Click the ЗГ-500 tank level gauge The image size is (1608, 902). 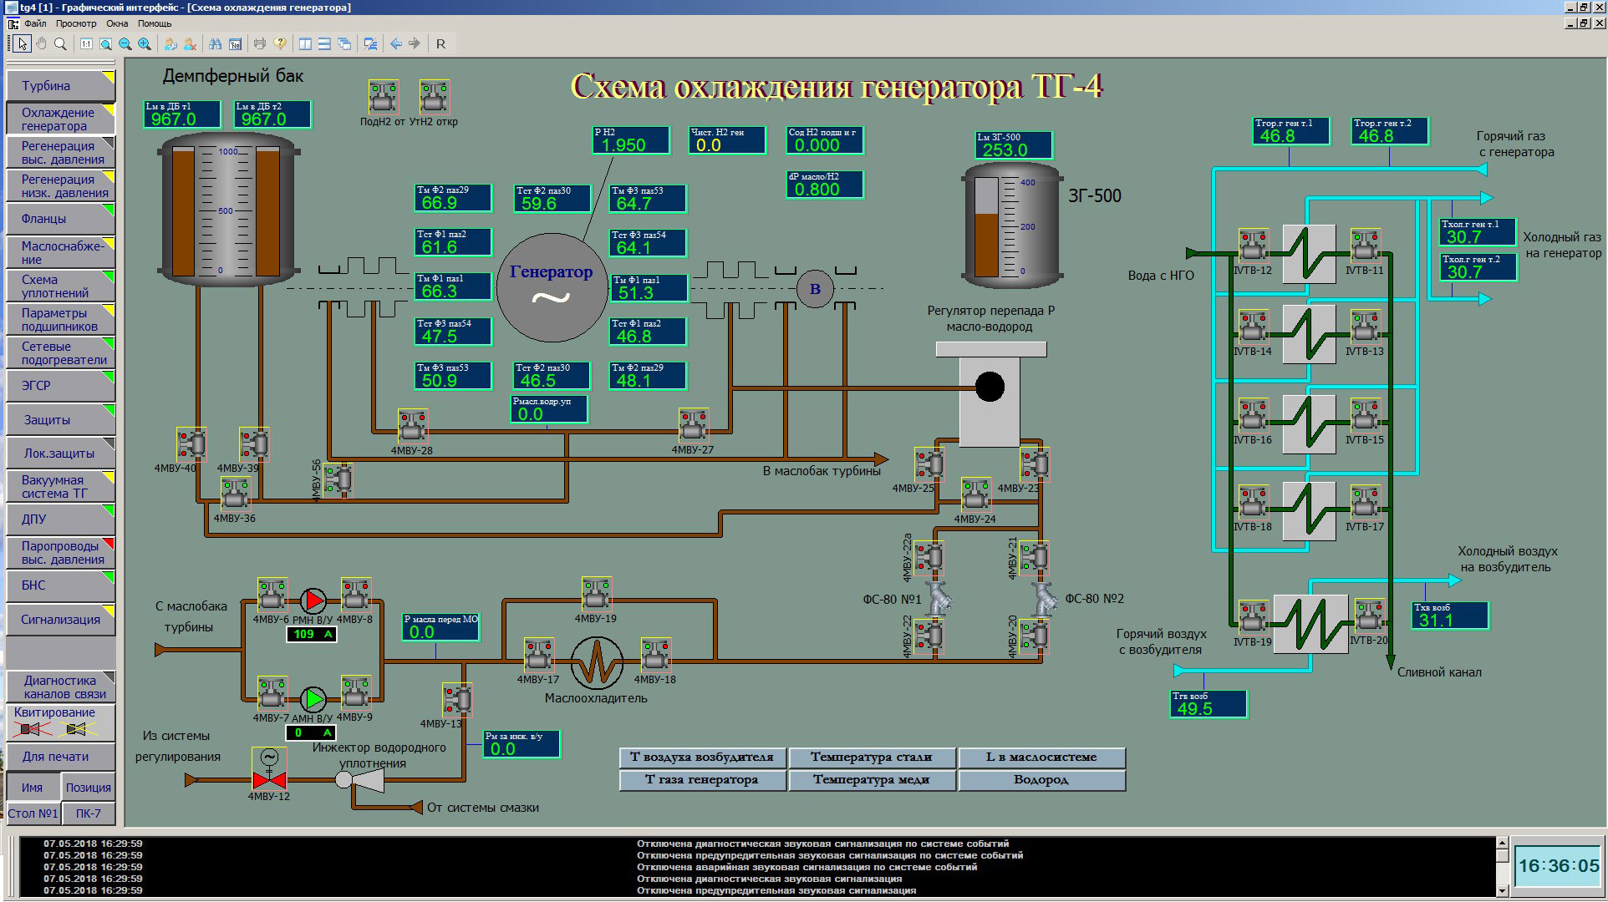coord(1014,224)
